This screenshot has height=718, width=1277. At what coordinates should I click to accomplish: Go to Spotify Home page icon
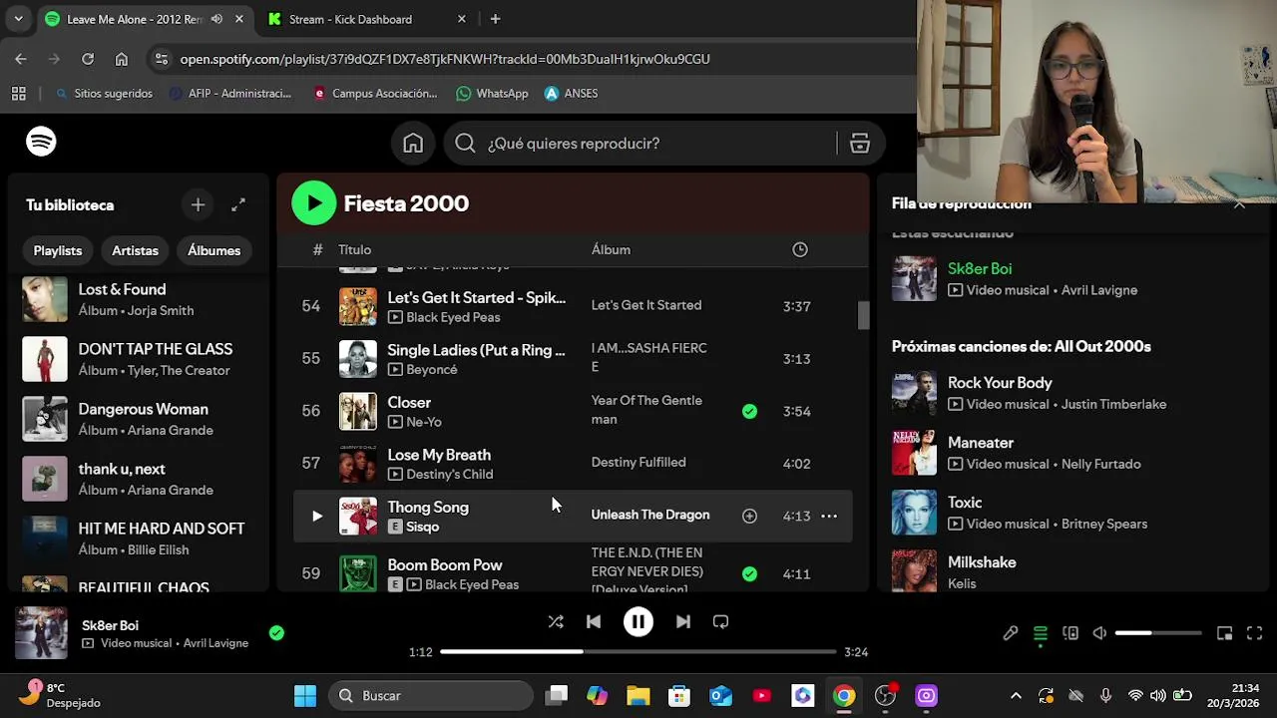[413, 144]
